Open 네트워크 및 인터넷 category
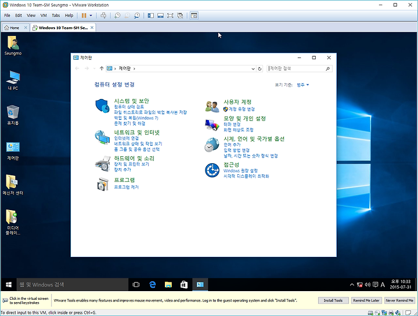This screenshot has height=316, width=418. [137, 133]
